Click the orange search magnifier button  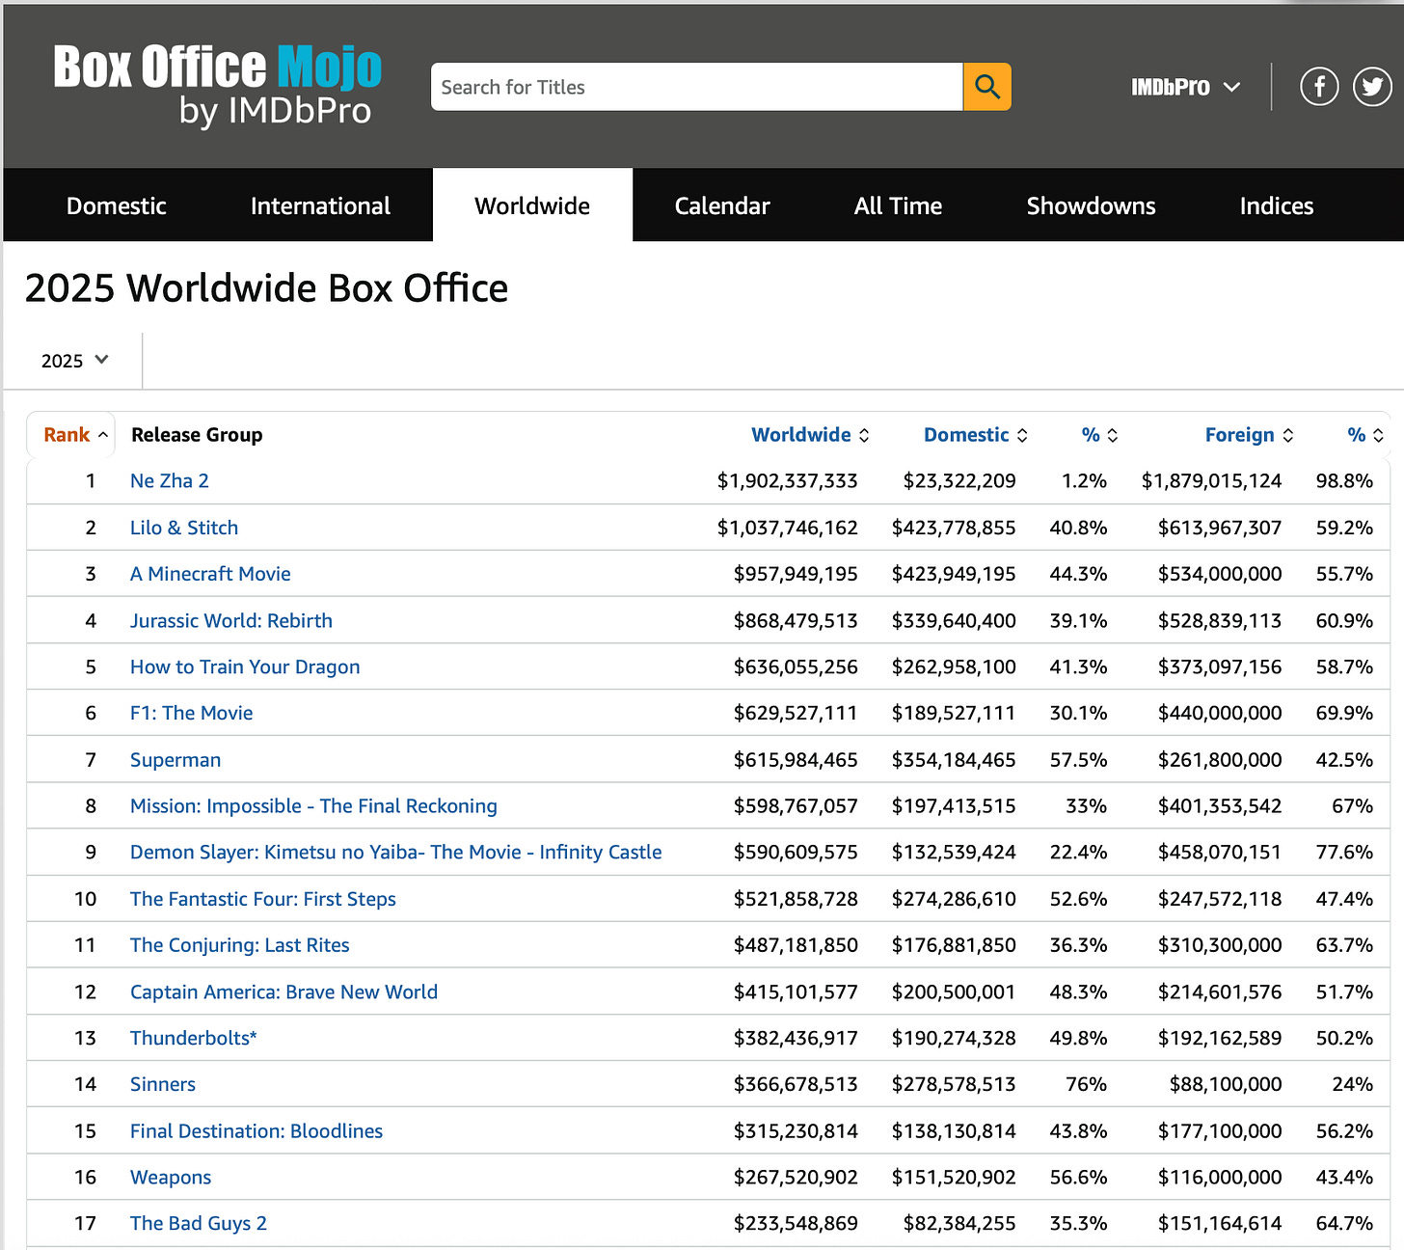(986, 87)
